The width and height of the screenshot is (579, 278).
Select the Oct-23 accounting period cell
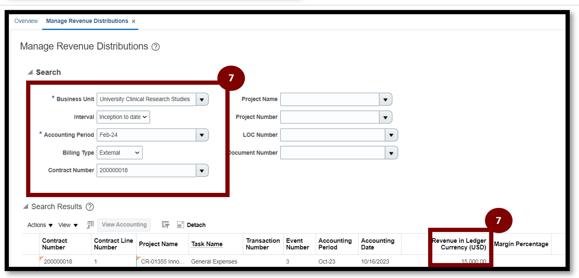tap(328, 262)
